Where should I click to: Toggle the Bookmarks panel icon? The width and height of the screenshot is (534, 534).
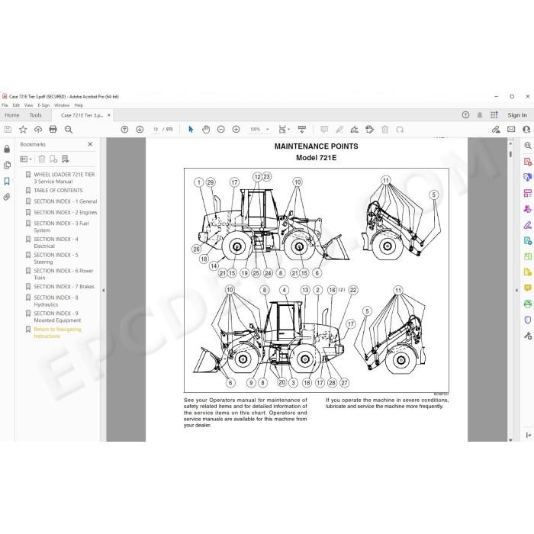(7, 182)
